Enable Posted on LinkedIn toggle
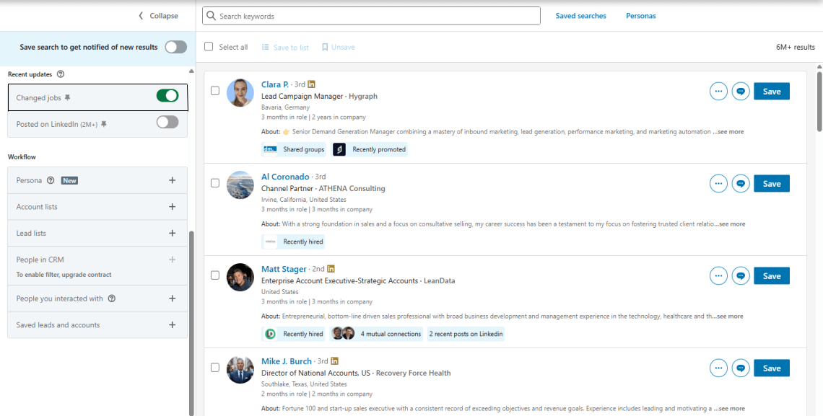 coord(167,122)
